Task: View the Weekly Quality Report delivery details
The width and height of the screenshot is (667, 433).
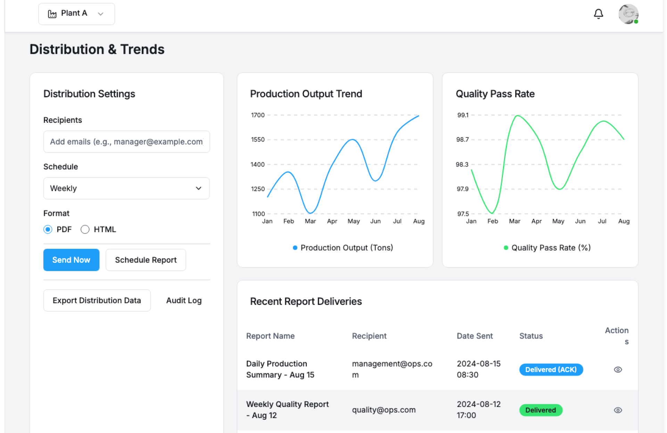Action: tap(618, 410)
